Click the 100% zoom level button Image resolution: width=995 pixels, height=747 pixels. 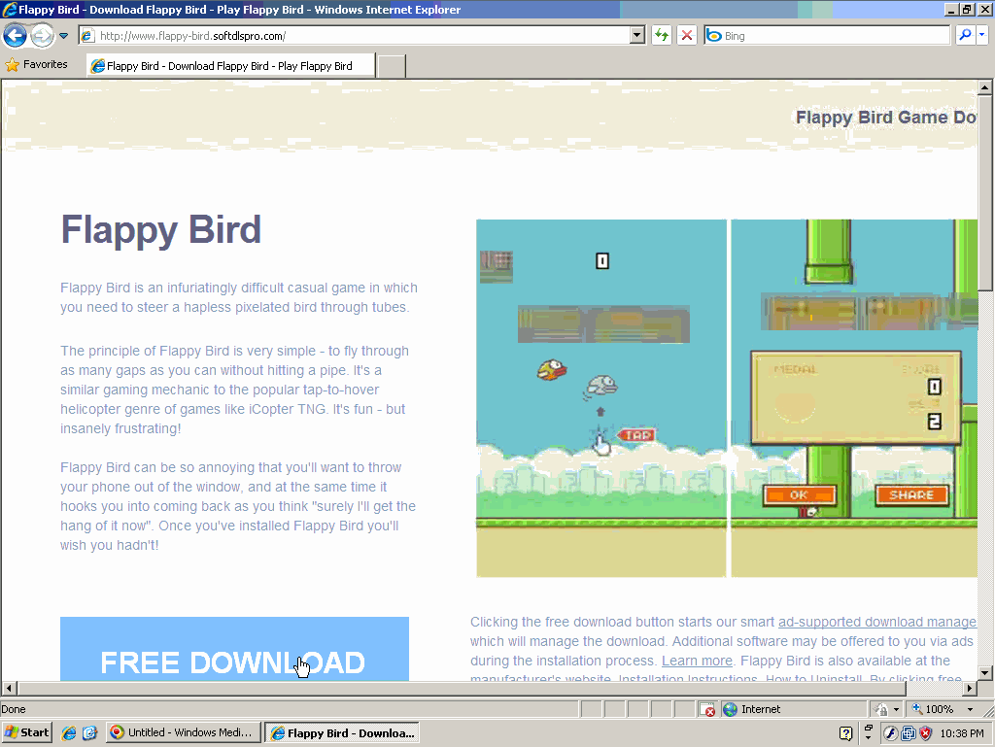[932, 709]
